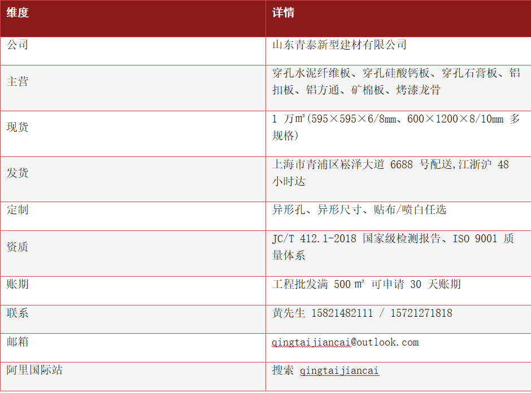Viewport: 531px width, 393px height.
Task: Click the certification text JC/T 412.1-2018
Action: [x=314, y=239]
